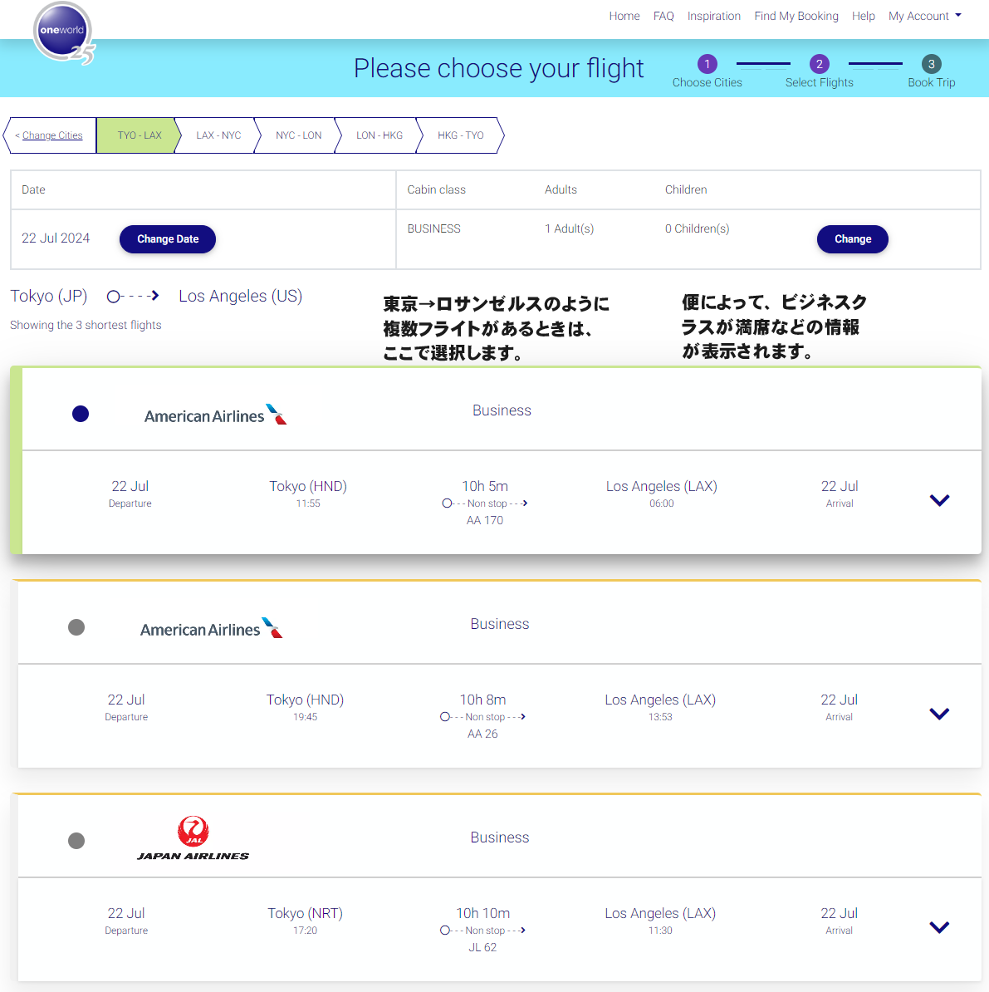Click the oneworld 25 logo
Screen dimensions: 989x992
pos(63,33)
